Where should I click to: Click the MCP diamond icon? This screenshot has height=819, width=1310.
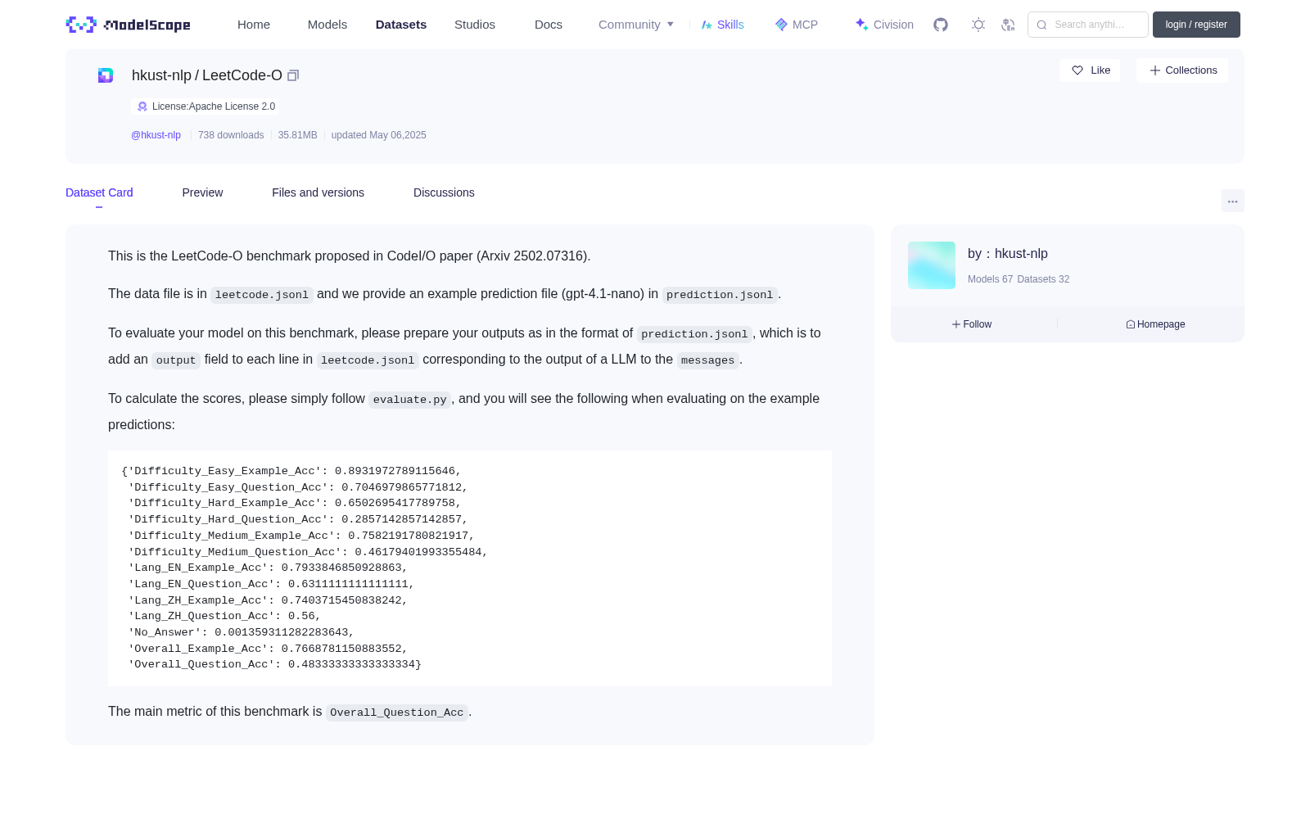tap(781, 25)
